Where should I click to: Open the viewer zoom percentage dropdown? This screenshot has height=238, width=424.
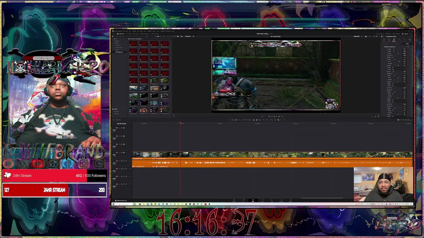pos(183,36)
